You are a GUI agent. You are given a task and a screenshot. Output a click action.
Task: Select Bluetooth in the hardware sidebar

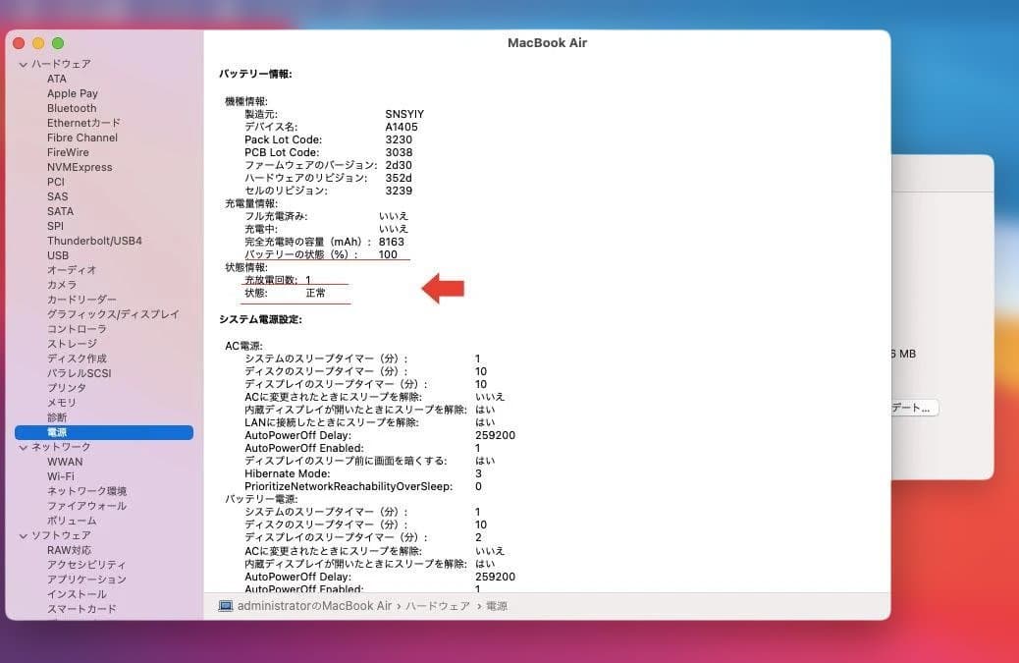[x=72, y=108]
